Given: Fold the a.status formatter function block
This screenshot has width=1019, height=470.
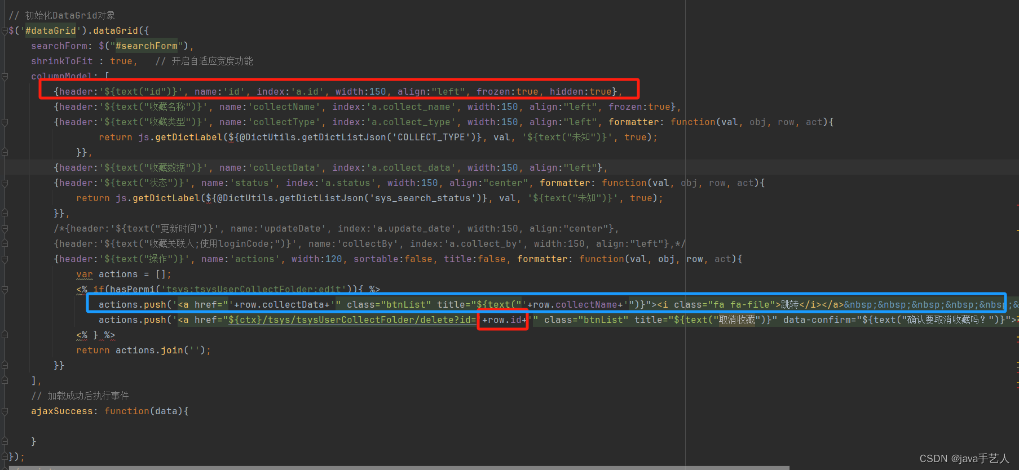Looking at the screenshot, I should (x=5, y=183).
